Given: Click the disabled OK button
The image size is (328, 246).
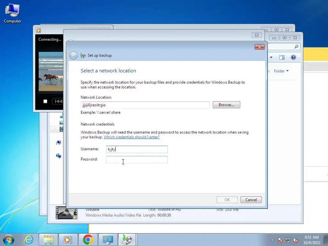Looking at the screenshot, I should [227, 200].
